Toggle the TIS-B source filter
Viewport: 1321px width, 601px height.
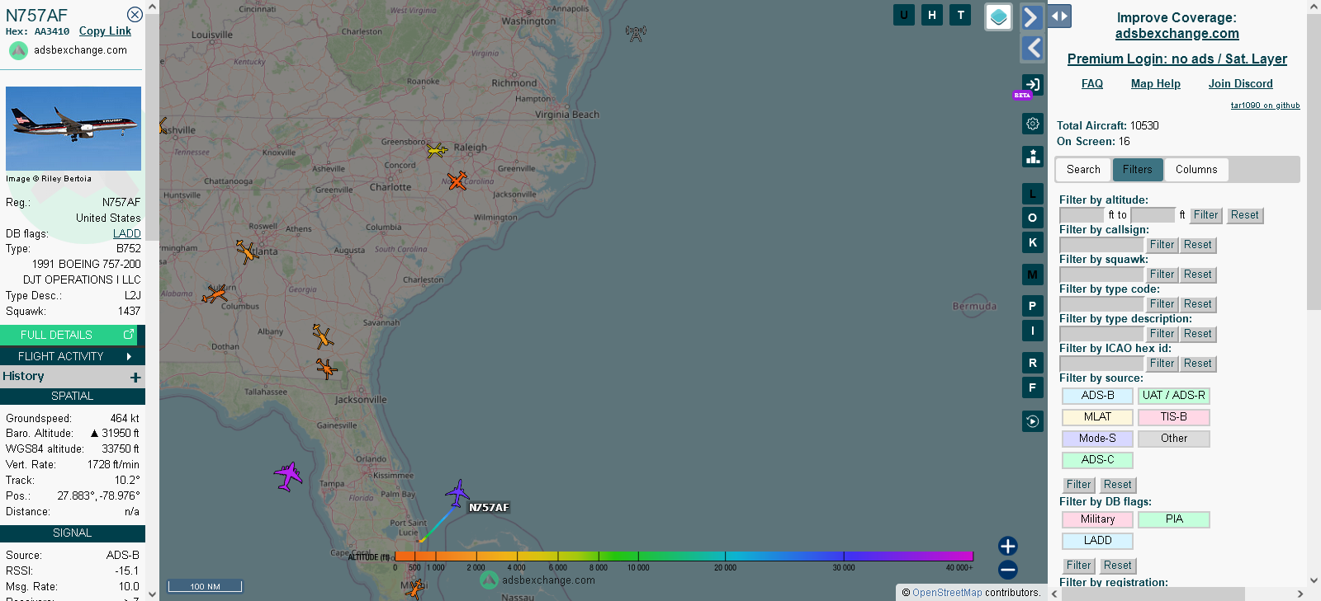pyautogui.click(x=1174, y=417)
